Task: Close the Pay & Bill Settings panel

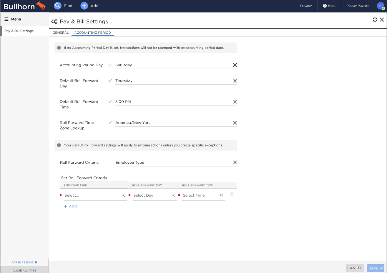Action: (x=382, y=20)
